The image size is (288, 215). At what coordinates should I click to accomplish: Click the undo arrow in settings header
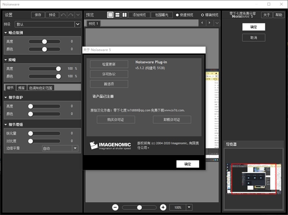[63, 15]
